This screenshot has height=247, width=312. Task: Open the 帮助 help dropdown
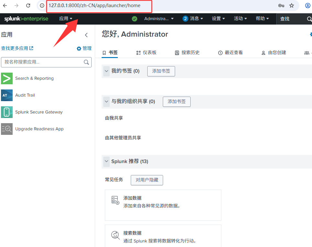tap(262, 18)
